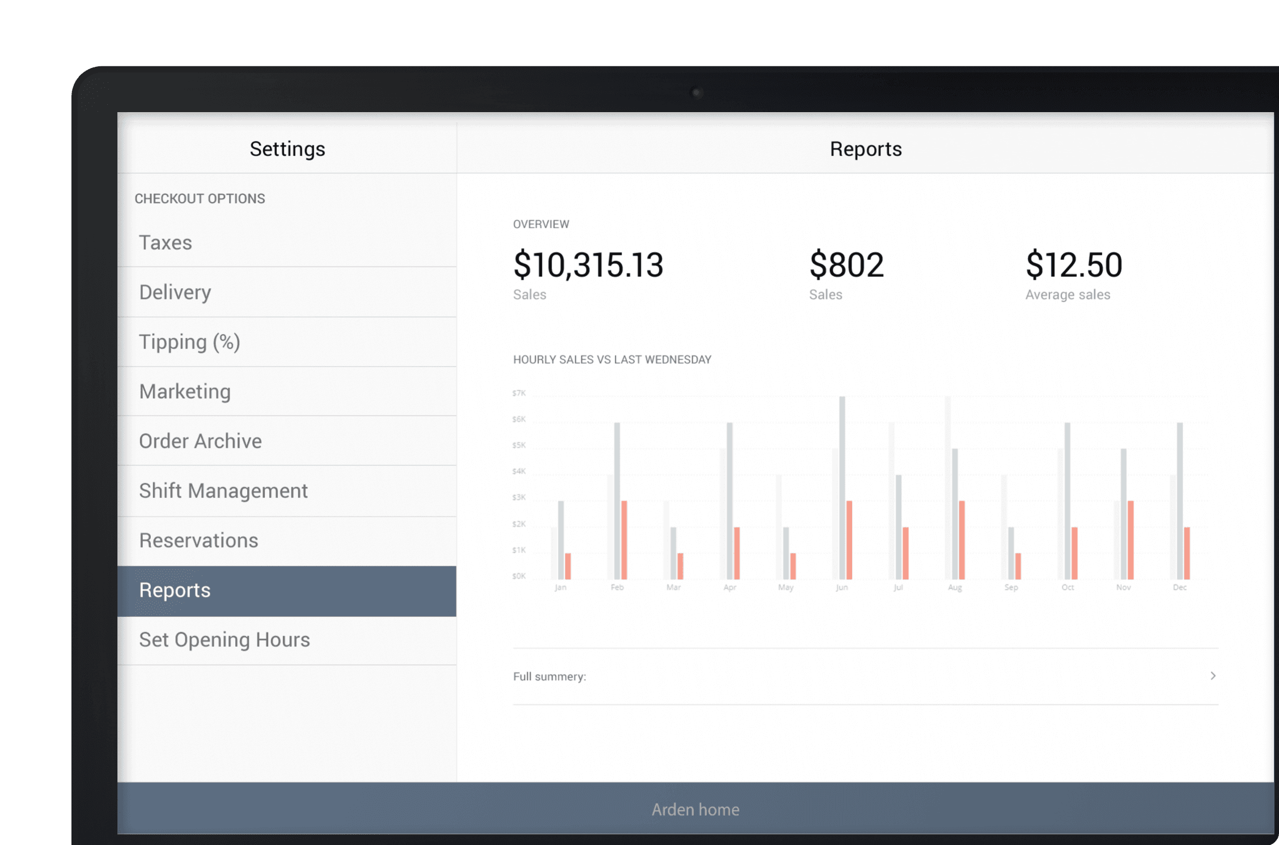Click the Jan red bar in chart

pos(568,566)
